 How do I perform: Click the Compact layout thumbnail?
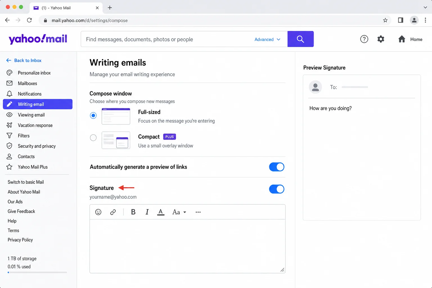(x=116, y=140)
